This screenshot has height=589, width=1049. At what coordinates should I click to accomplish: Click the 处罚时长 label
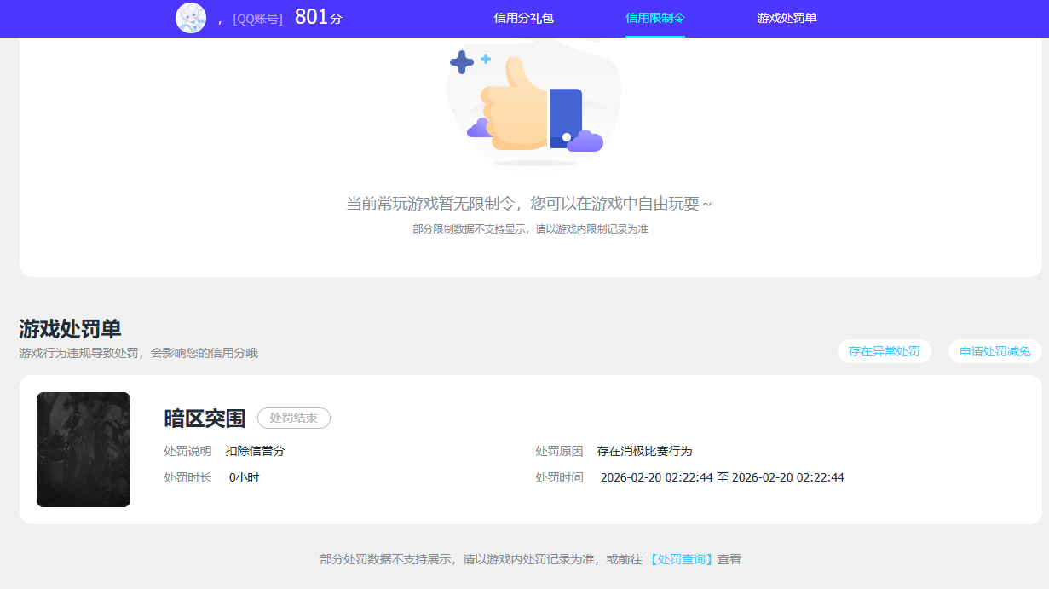click(x=188, y=477)
